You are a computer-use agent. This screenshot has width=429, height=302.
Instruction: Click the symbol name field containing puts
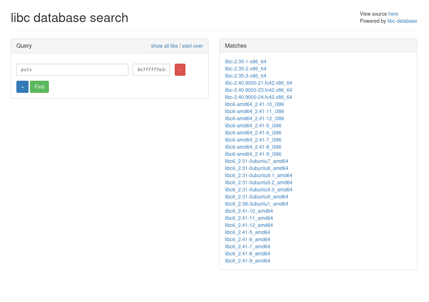(x=72, y=70)
